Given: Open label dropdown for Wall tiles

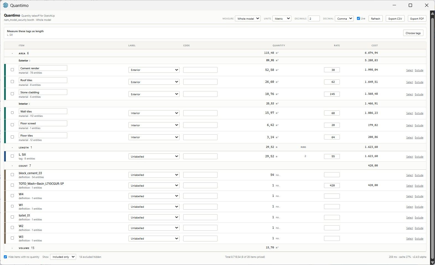Looking at the screenshot, I should pos(154,113).
